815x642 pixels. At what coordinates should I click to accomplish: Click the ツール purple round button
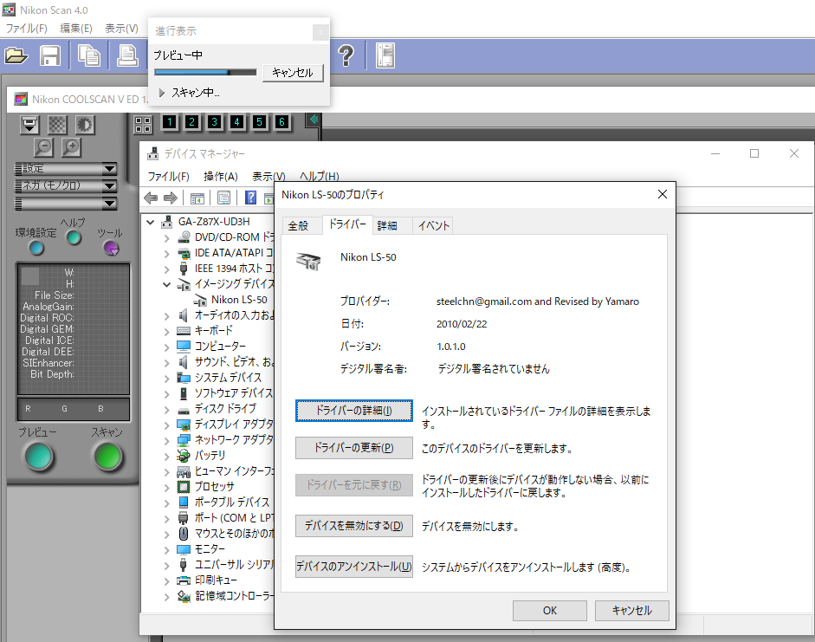coord(111,249)
